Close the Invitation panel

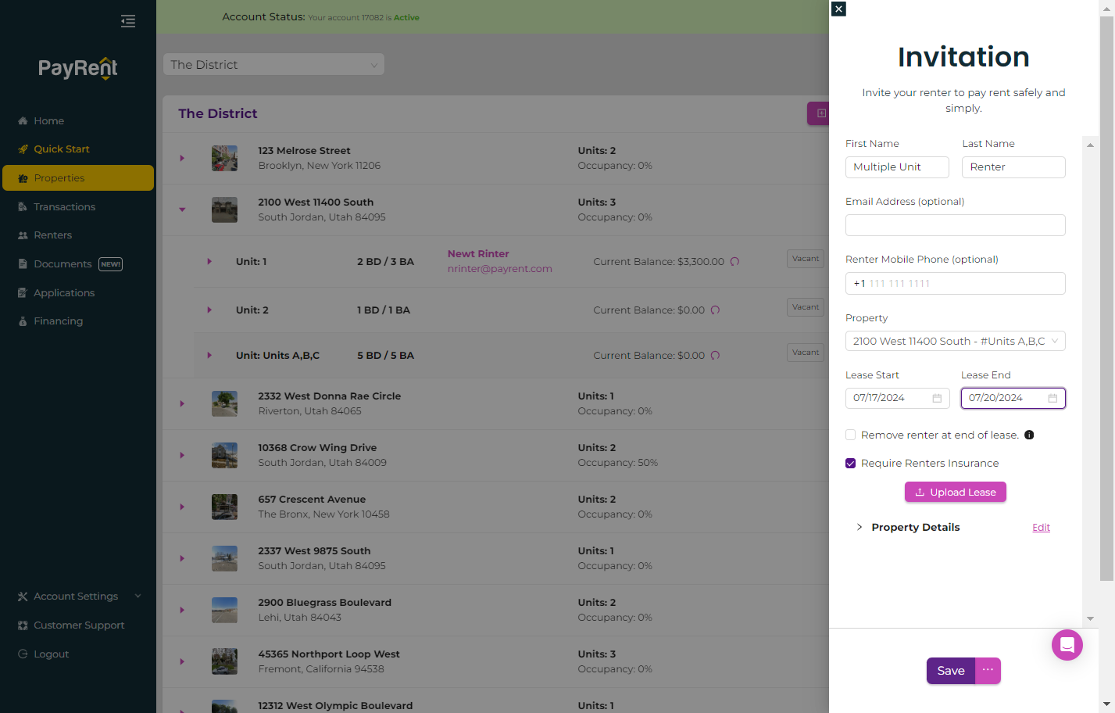[x=838, y=9]
